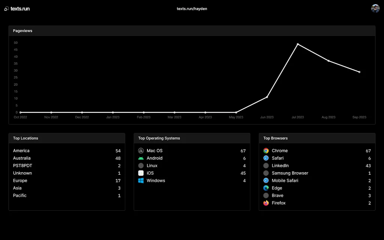Select the Jul 2023 peak data point

tap(298, 44)
